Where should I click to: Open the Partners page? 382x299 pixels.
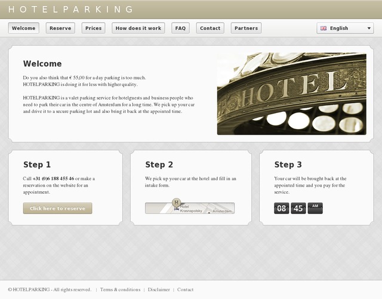click(246, 28)
